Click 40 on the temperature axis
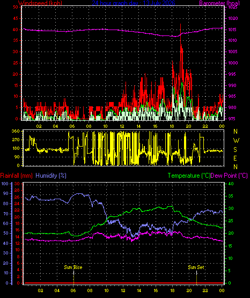This screenshot has width=250, height=298. tap(231, 184)
